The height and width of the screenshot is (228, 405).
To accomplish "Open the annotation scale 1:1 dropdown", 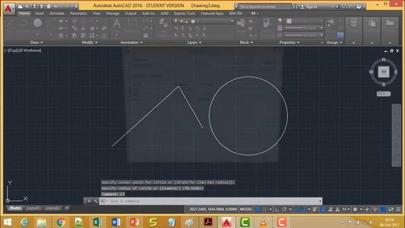I will point(346,209).
